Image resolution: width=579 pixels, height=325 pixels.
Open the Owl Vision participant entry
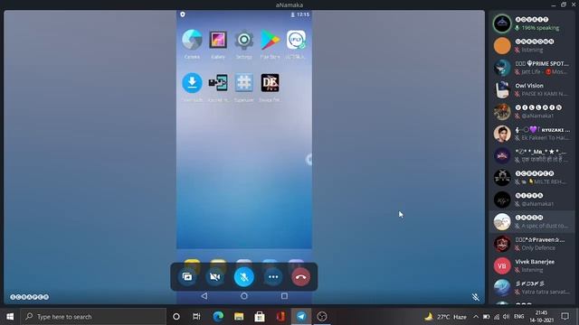tap(532, 89)
